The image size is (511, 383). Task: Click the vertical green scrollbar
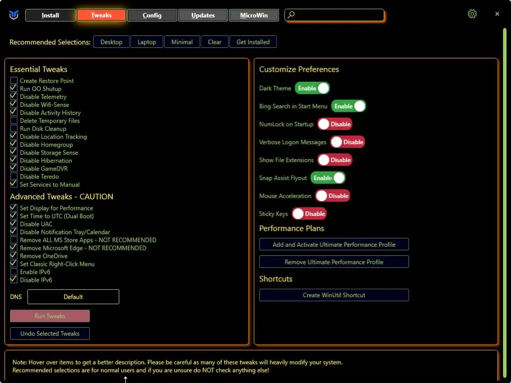tap(505, 202)
